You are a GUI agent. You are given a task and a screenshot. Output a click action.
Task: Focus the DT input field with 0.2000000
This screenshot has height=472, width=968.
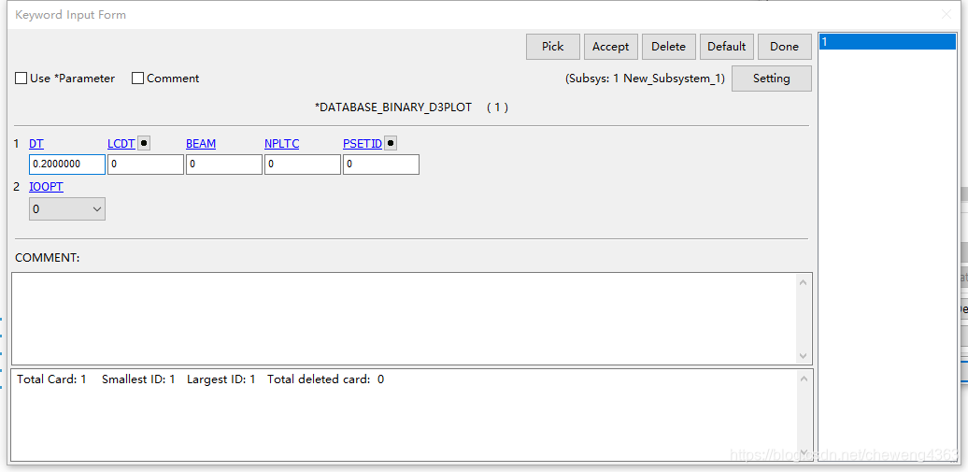[67, 164]
